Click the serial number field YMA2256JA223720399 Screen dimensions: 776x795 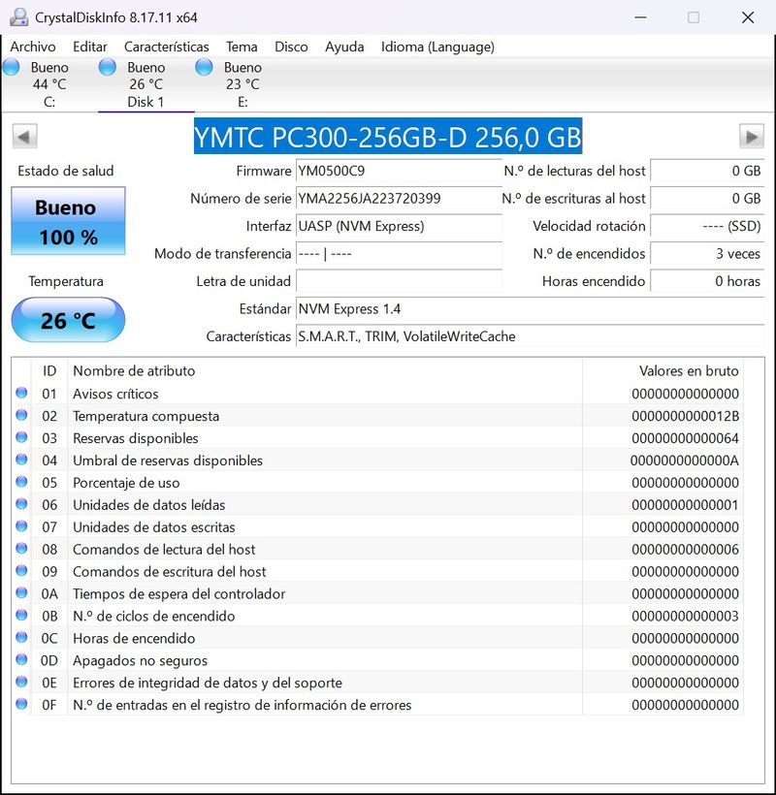coord(399,198)
